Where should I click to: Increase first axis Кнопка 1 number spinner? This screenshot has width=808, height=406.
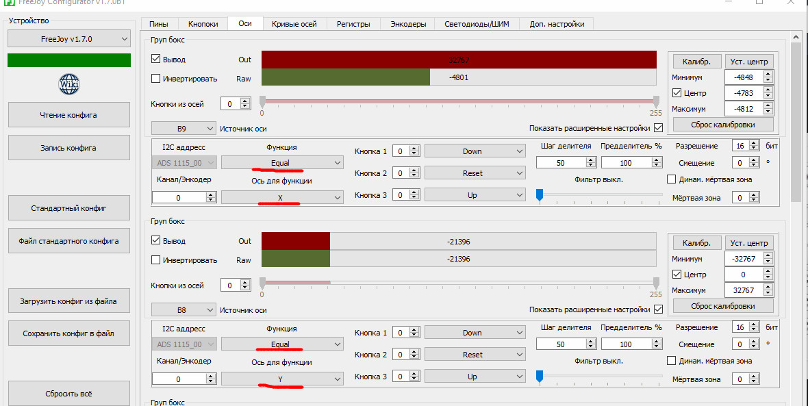coord(414,149)
